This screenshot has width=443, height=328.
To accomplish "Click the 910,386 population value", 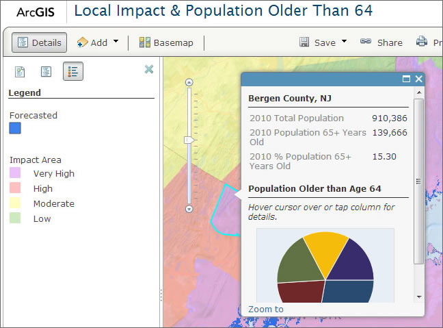I will tap(390, 118).
